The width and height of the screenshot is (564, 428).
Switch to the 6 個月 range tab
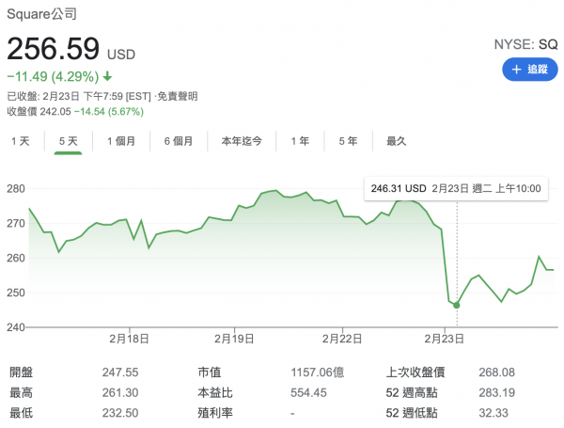179,141
